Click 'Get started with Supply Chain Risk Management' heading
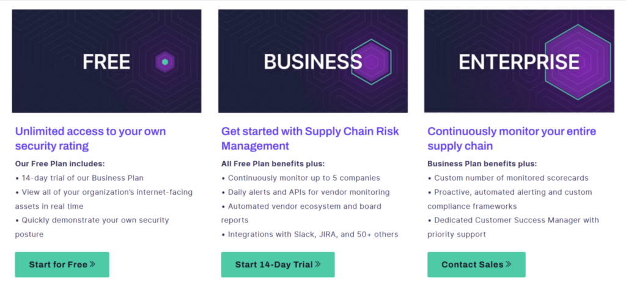The image size is (626, 281). pos(310,139)
